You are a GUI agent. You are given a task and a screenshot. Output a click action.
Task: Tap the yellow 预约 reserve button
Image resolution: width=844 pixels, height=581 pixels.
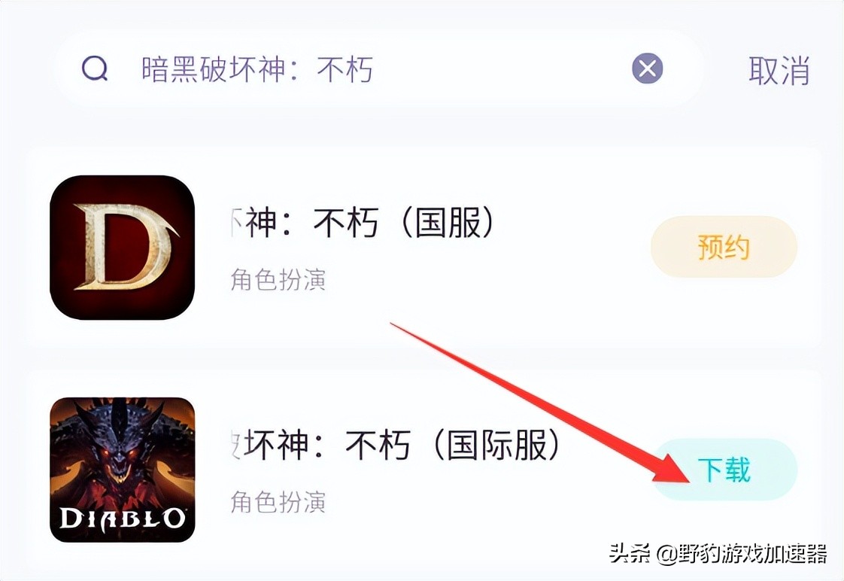click(x=724, y=247)
